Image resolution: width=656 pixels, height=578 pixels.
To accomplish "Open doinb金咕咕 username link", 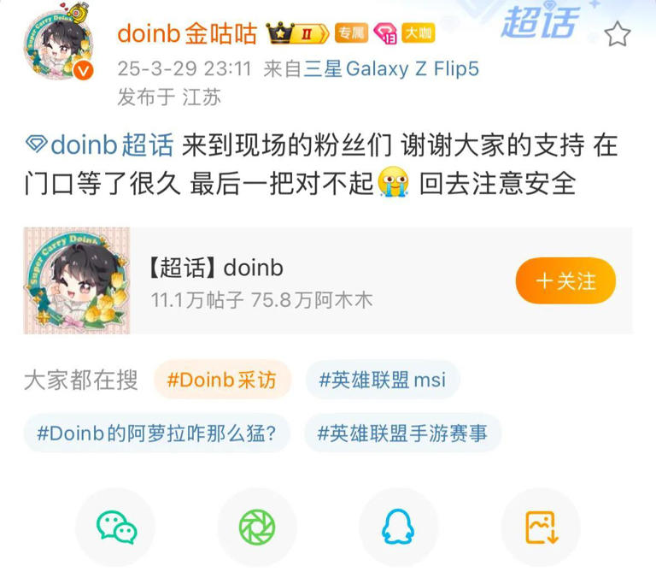I will [187, 33].
